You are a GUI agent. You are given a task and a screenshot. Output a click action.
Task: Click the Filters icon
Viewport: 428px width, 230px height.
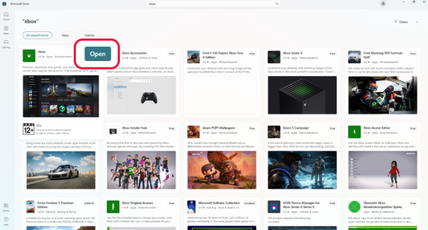pyautogui.click(x=395, y=22)
